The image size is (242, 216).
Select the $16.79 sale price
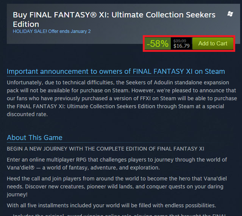coord(181,46)
